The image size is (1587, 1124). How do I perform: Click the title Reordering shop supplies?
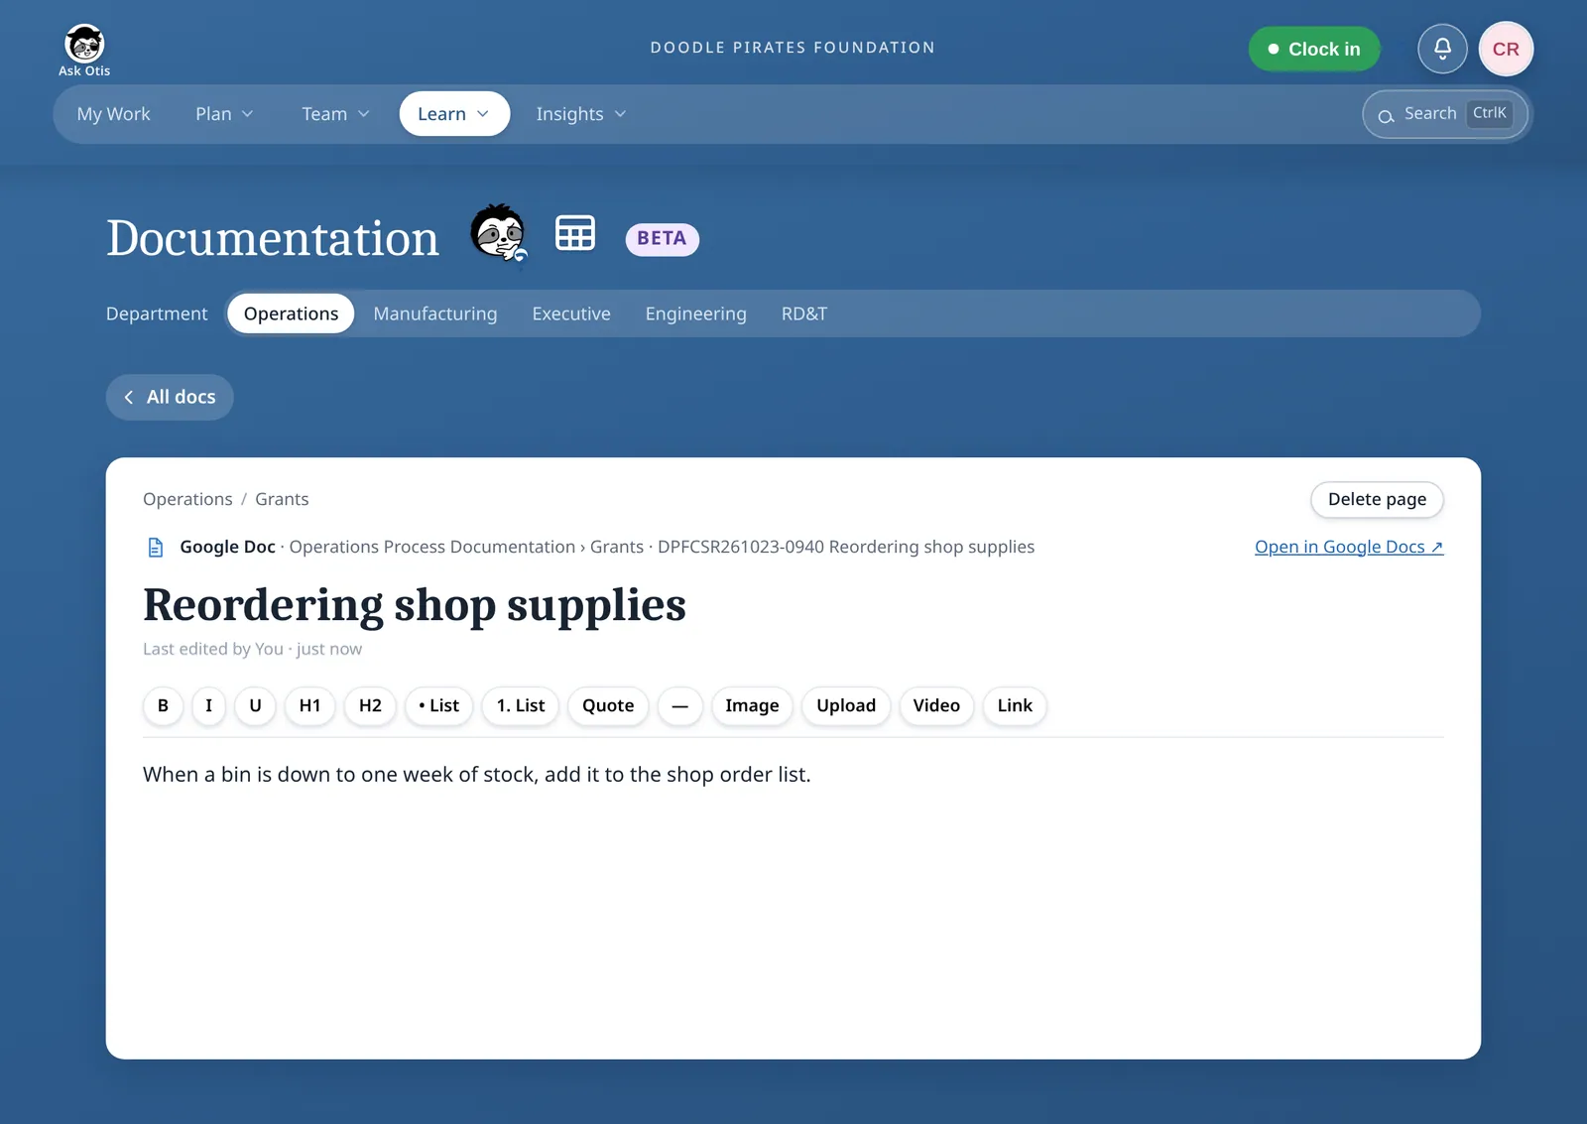click(415, 605)
